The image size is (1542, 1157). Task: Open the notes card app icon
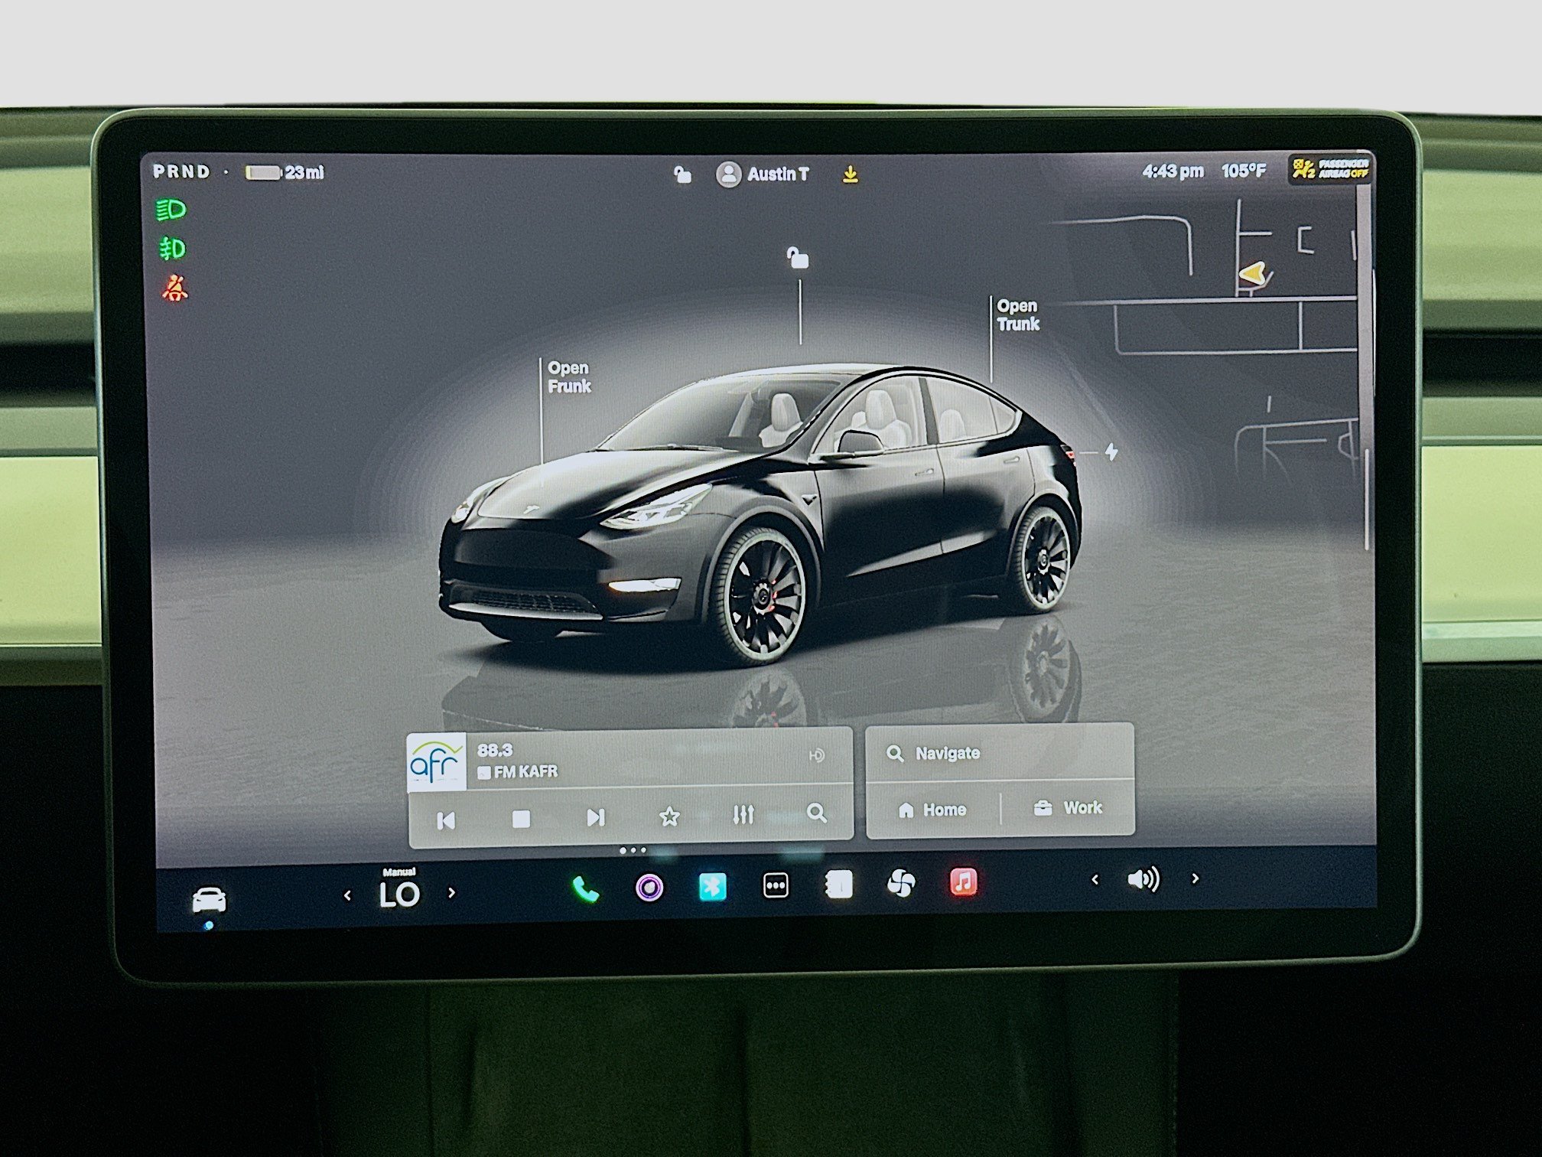click(x=838, y=885)
